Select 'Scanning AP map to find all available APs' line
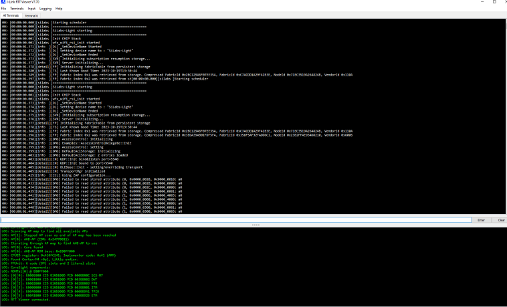Image resolution: width=507 pixels, height=307 pixels. [x=45, y=231]
